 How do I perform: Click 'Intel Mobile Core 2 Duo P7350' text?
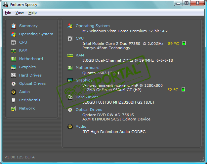(111, 44)
